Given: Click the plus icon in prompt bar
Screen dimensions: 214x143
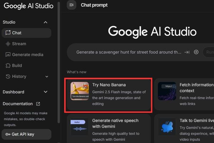Looking at the screenshot, I should 196,52.
